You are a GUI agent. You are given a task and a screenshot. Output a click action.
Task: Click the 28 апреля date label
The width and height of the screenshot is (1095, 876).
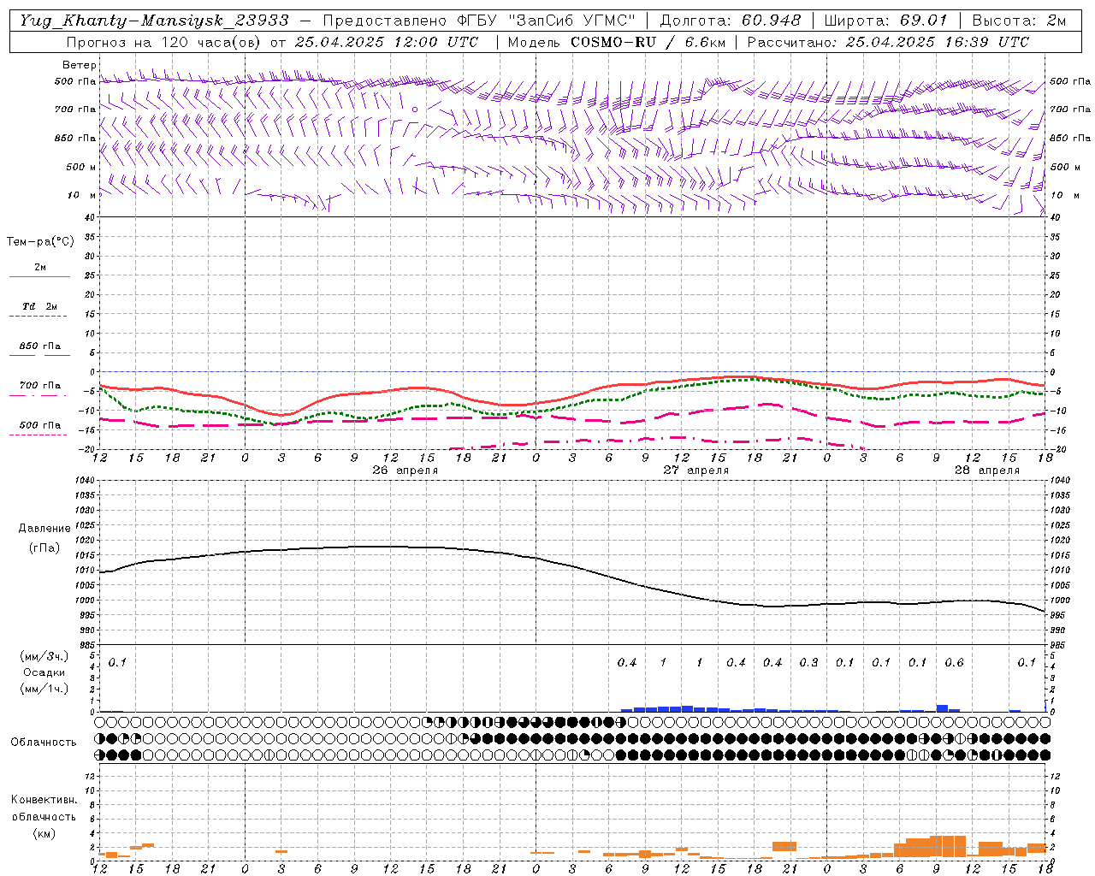(x=987, y=471)
